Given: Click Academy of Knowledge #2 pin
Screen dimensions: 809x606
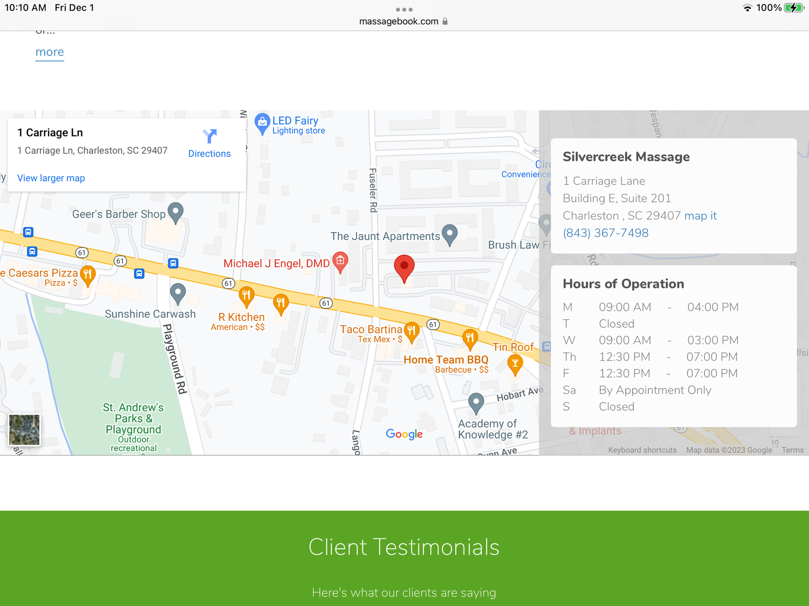Looking at the screenshot, I should [x=476, y=404].
